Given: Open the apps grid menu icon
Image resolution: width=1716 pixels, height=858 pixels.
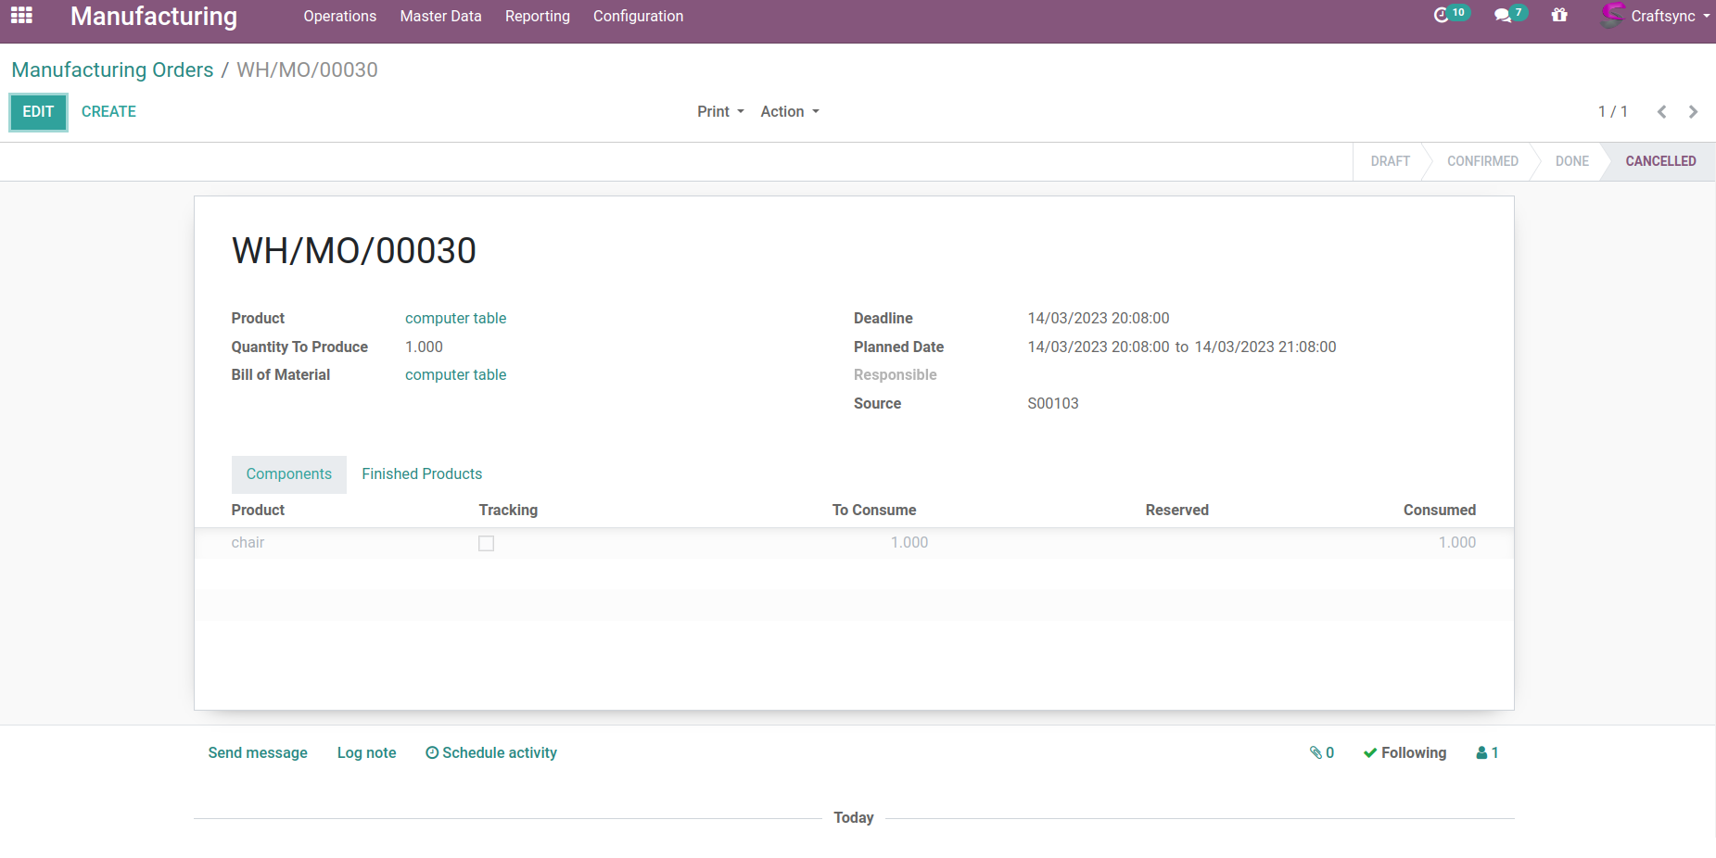Looking at the screenshot, I should (21, 16).
